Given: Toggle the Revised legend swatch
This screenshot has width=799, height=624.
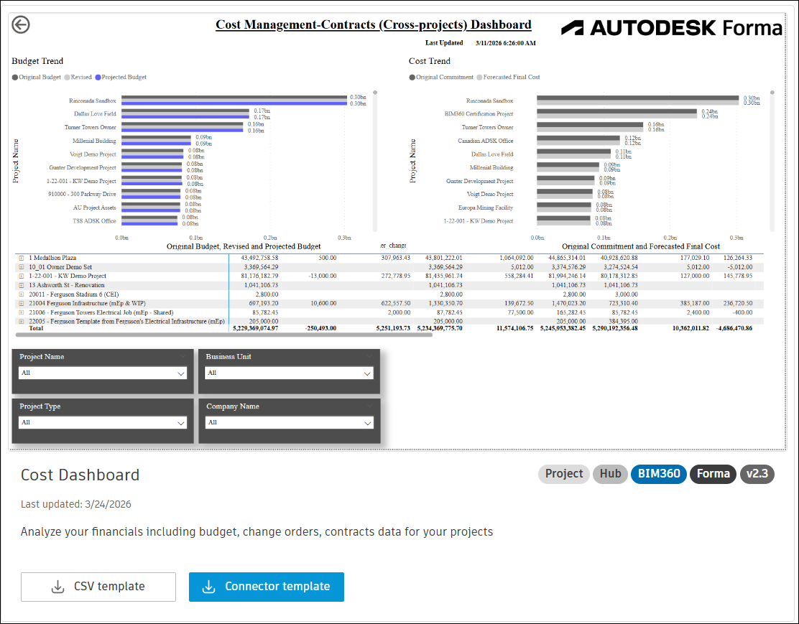Looking at the screenshot, I should 68,78.
